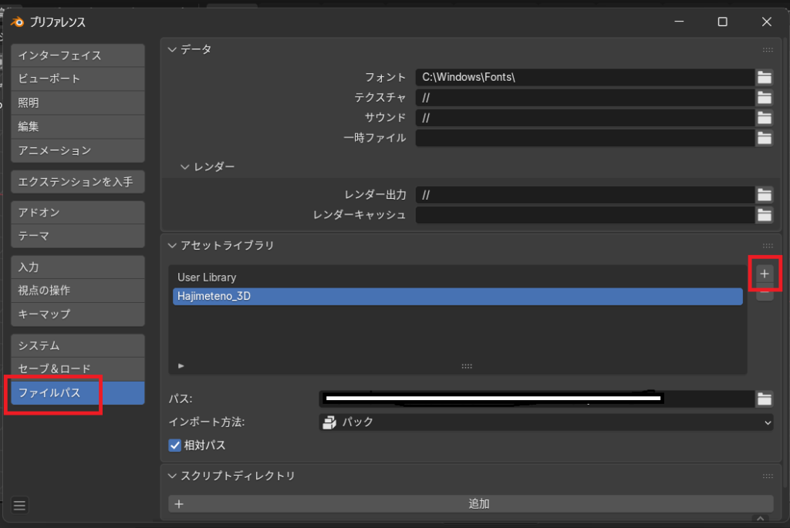Collapse the データ panel
Viewport: 790px width, 528px height.
[x=172, y=49]
